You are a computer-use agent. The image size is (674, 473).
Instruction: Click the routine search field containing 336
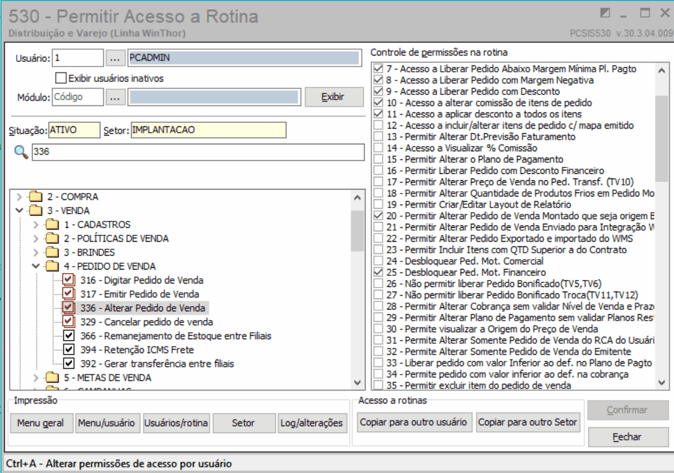(x=198, y=152)
